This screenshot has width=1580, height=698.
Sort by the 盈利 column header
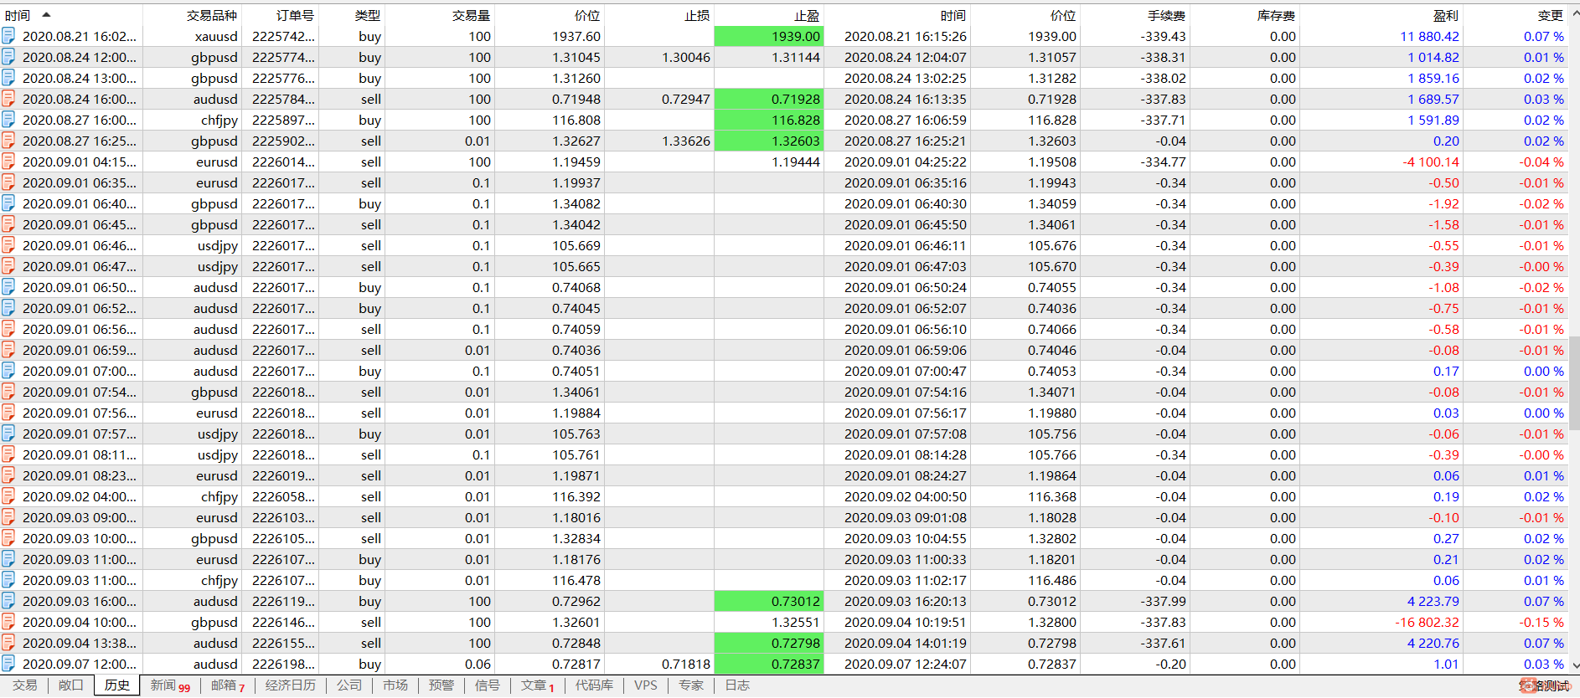(1446, 15)
